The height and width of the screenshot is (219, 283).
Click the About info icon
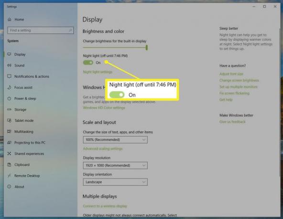point(9,187)
